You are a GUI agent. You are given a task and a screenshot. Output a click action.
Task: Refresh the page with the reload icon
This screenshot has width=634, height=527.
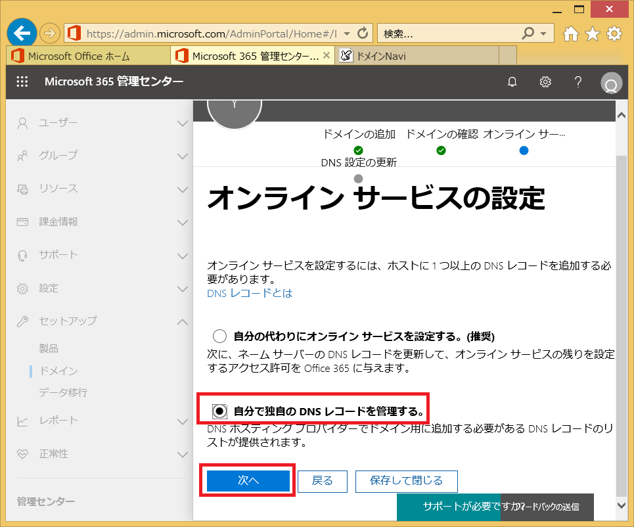click(363, 33)
